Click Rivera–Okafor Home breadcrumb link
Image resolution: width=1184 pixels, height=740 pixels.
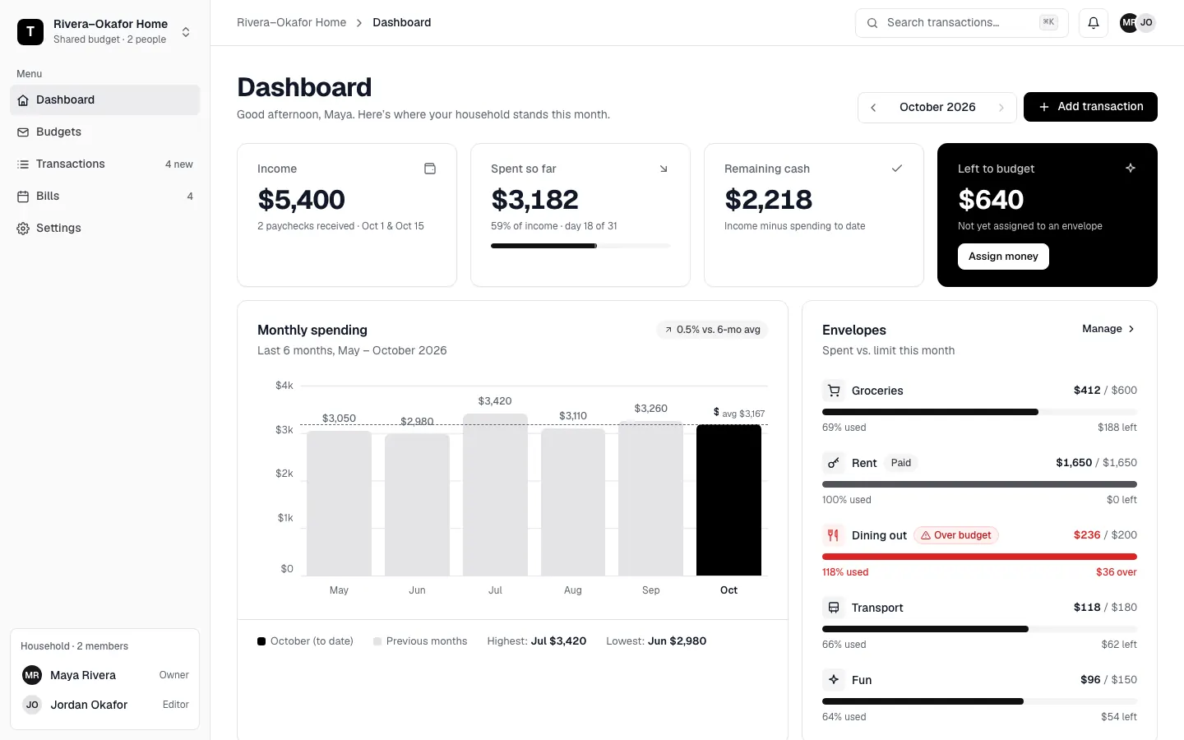coord(291,23)
